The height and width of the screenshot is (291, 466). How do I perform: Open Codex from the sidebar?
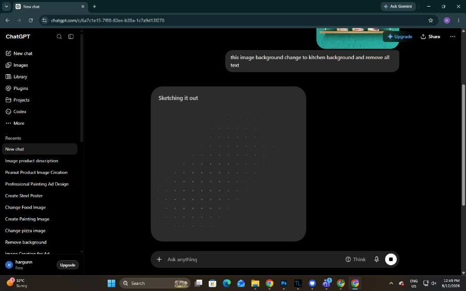pyautogui.click(x=16, y=112)
